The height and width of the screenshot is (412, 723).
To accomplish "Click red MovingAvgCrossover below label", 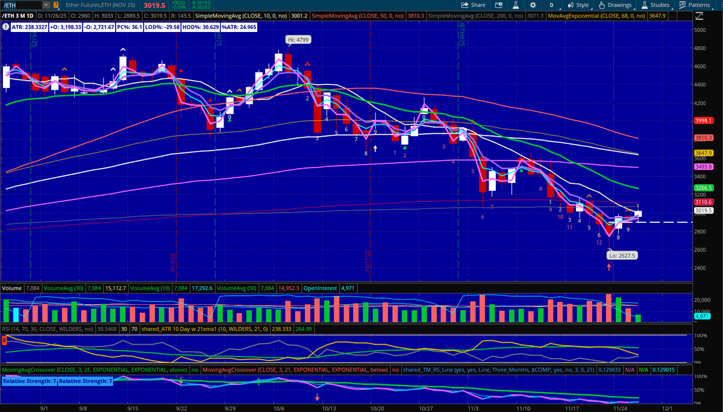I will [295, 369].
